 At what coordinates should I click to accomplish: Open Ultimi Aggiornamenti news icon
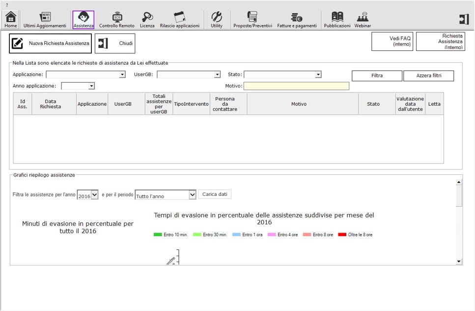(45, 20)
